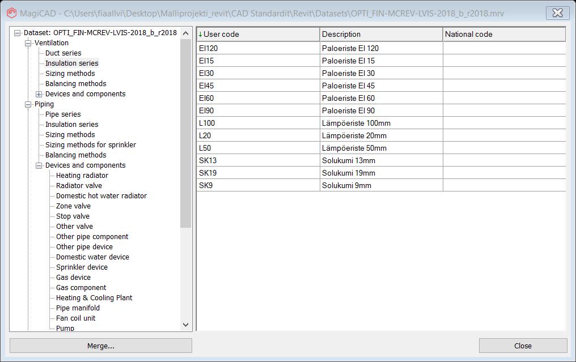Select the EI45 user code cell
The width and height of the screenshot is (576, 362).
click(259, 86)
